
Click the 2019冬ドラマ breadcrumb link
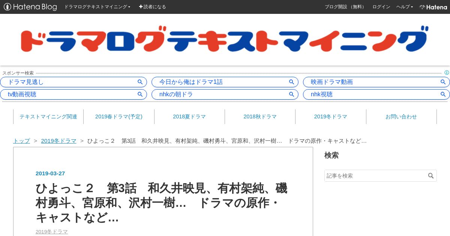(x=58, y=141)
